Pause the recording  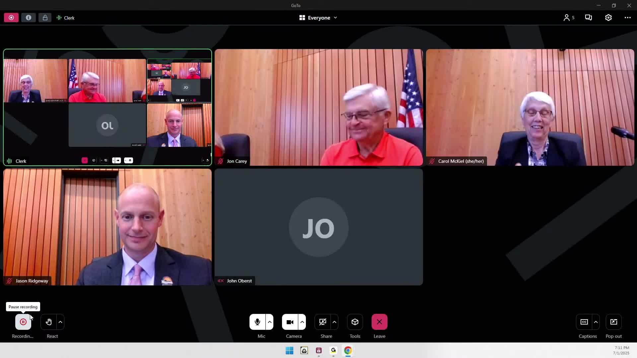23,322
